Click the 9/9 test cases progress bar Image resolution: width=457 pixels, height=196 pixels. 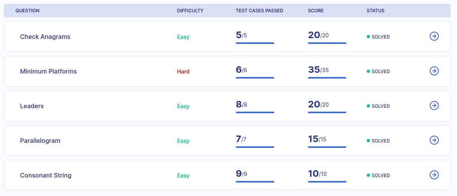pos(255,182)
